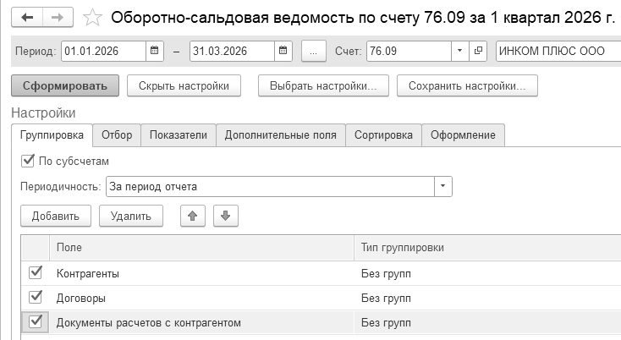Open calendar for period end date

[x=283, y=52]
